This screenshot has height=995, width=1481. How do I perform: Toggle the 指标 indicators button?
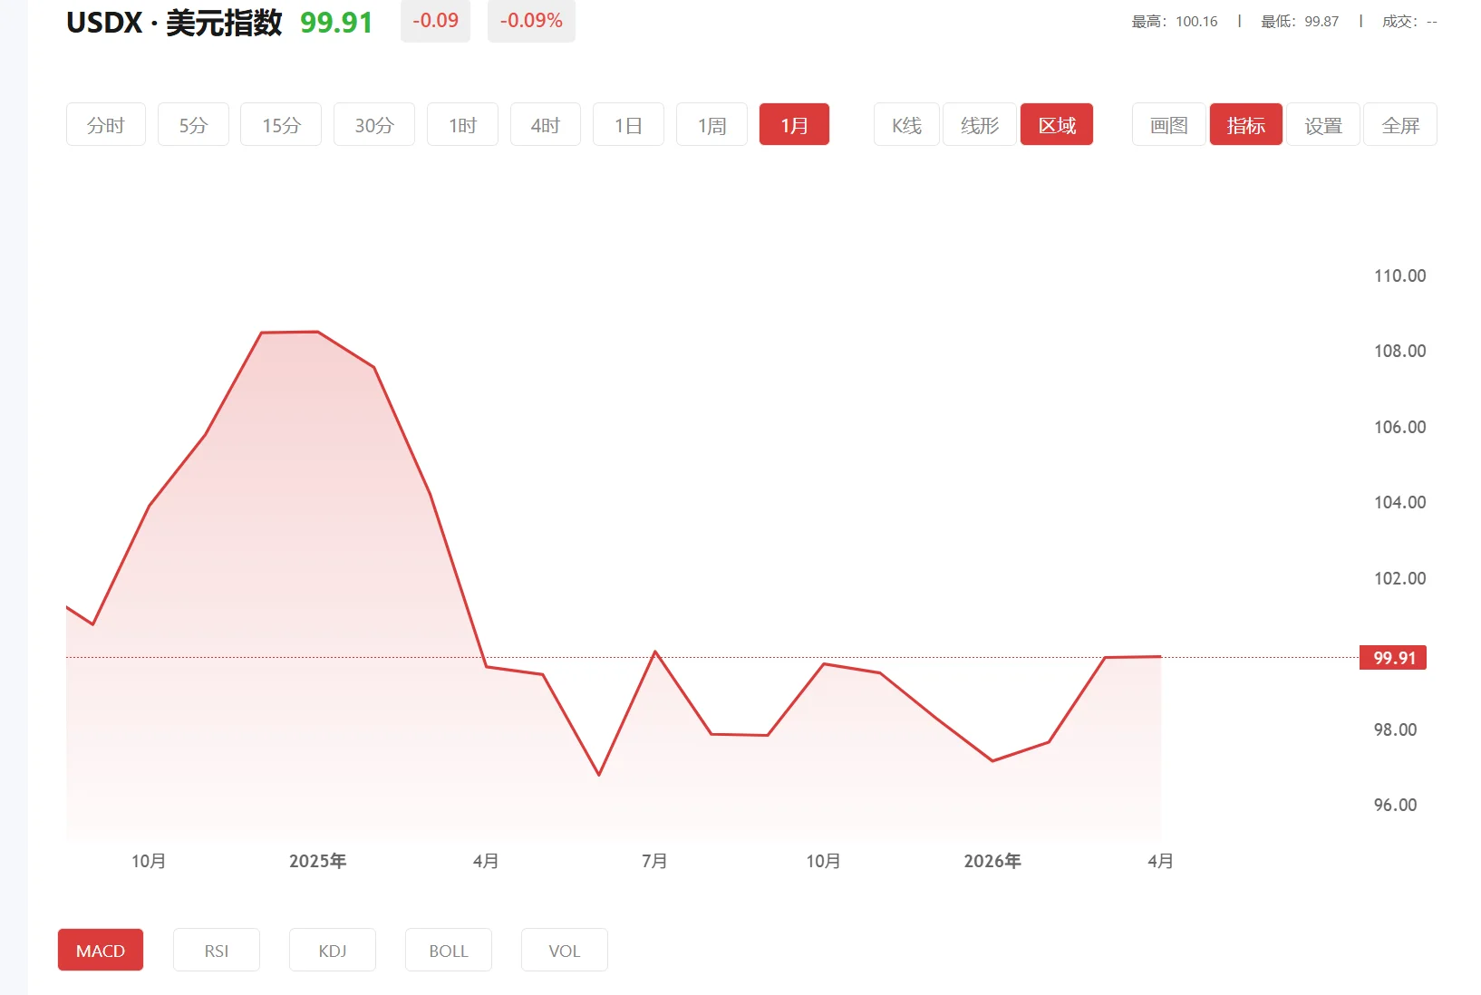point(1245,125)
